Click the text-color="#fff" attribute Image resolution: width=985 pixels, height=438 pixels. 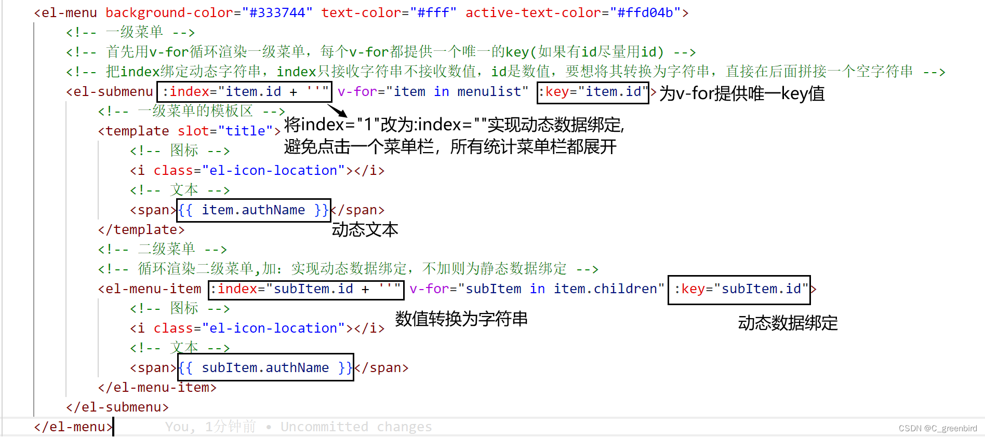389,12
